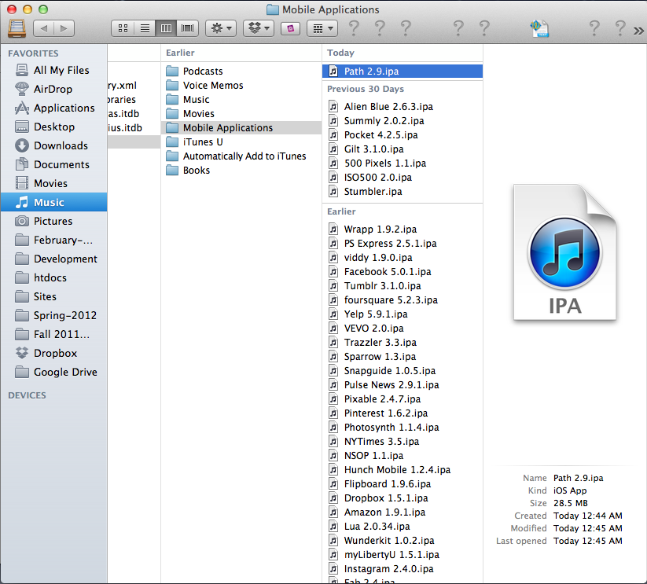Open the gear Action menu
Viewport: 647px width, 584px height.
pyautogui.click(x=221, y=28)
